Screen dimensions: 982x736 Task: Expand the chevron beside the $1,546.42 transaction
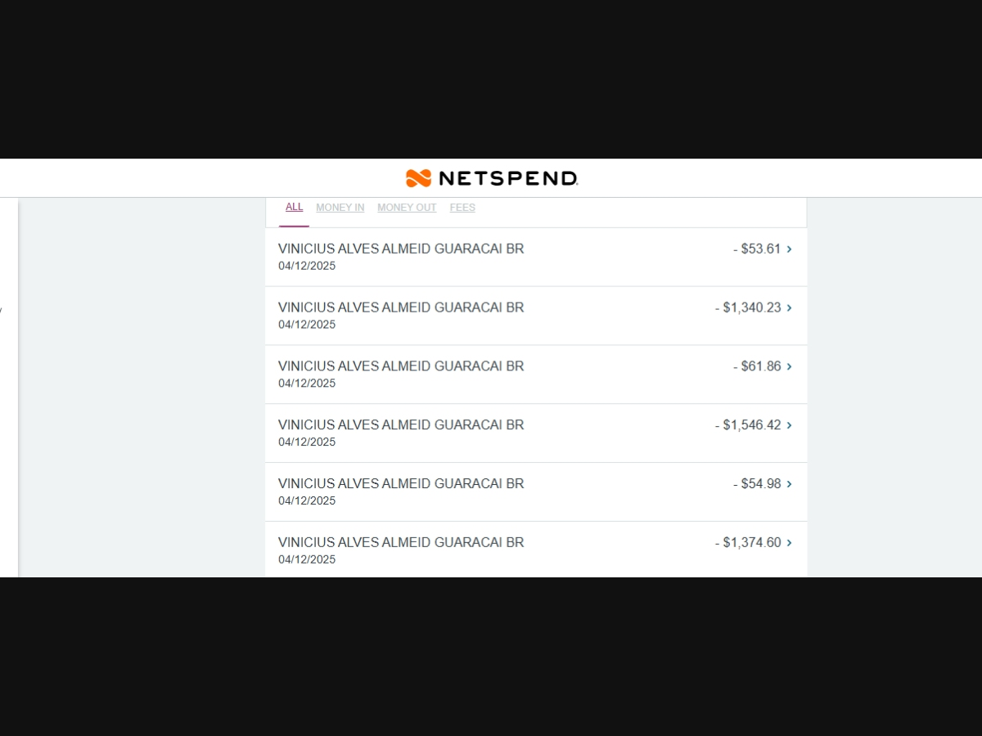click(789, 426)
